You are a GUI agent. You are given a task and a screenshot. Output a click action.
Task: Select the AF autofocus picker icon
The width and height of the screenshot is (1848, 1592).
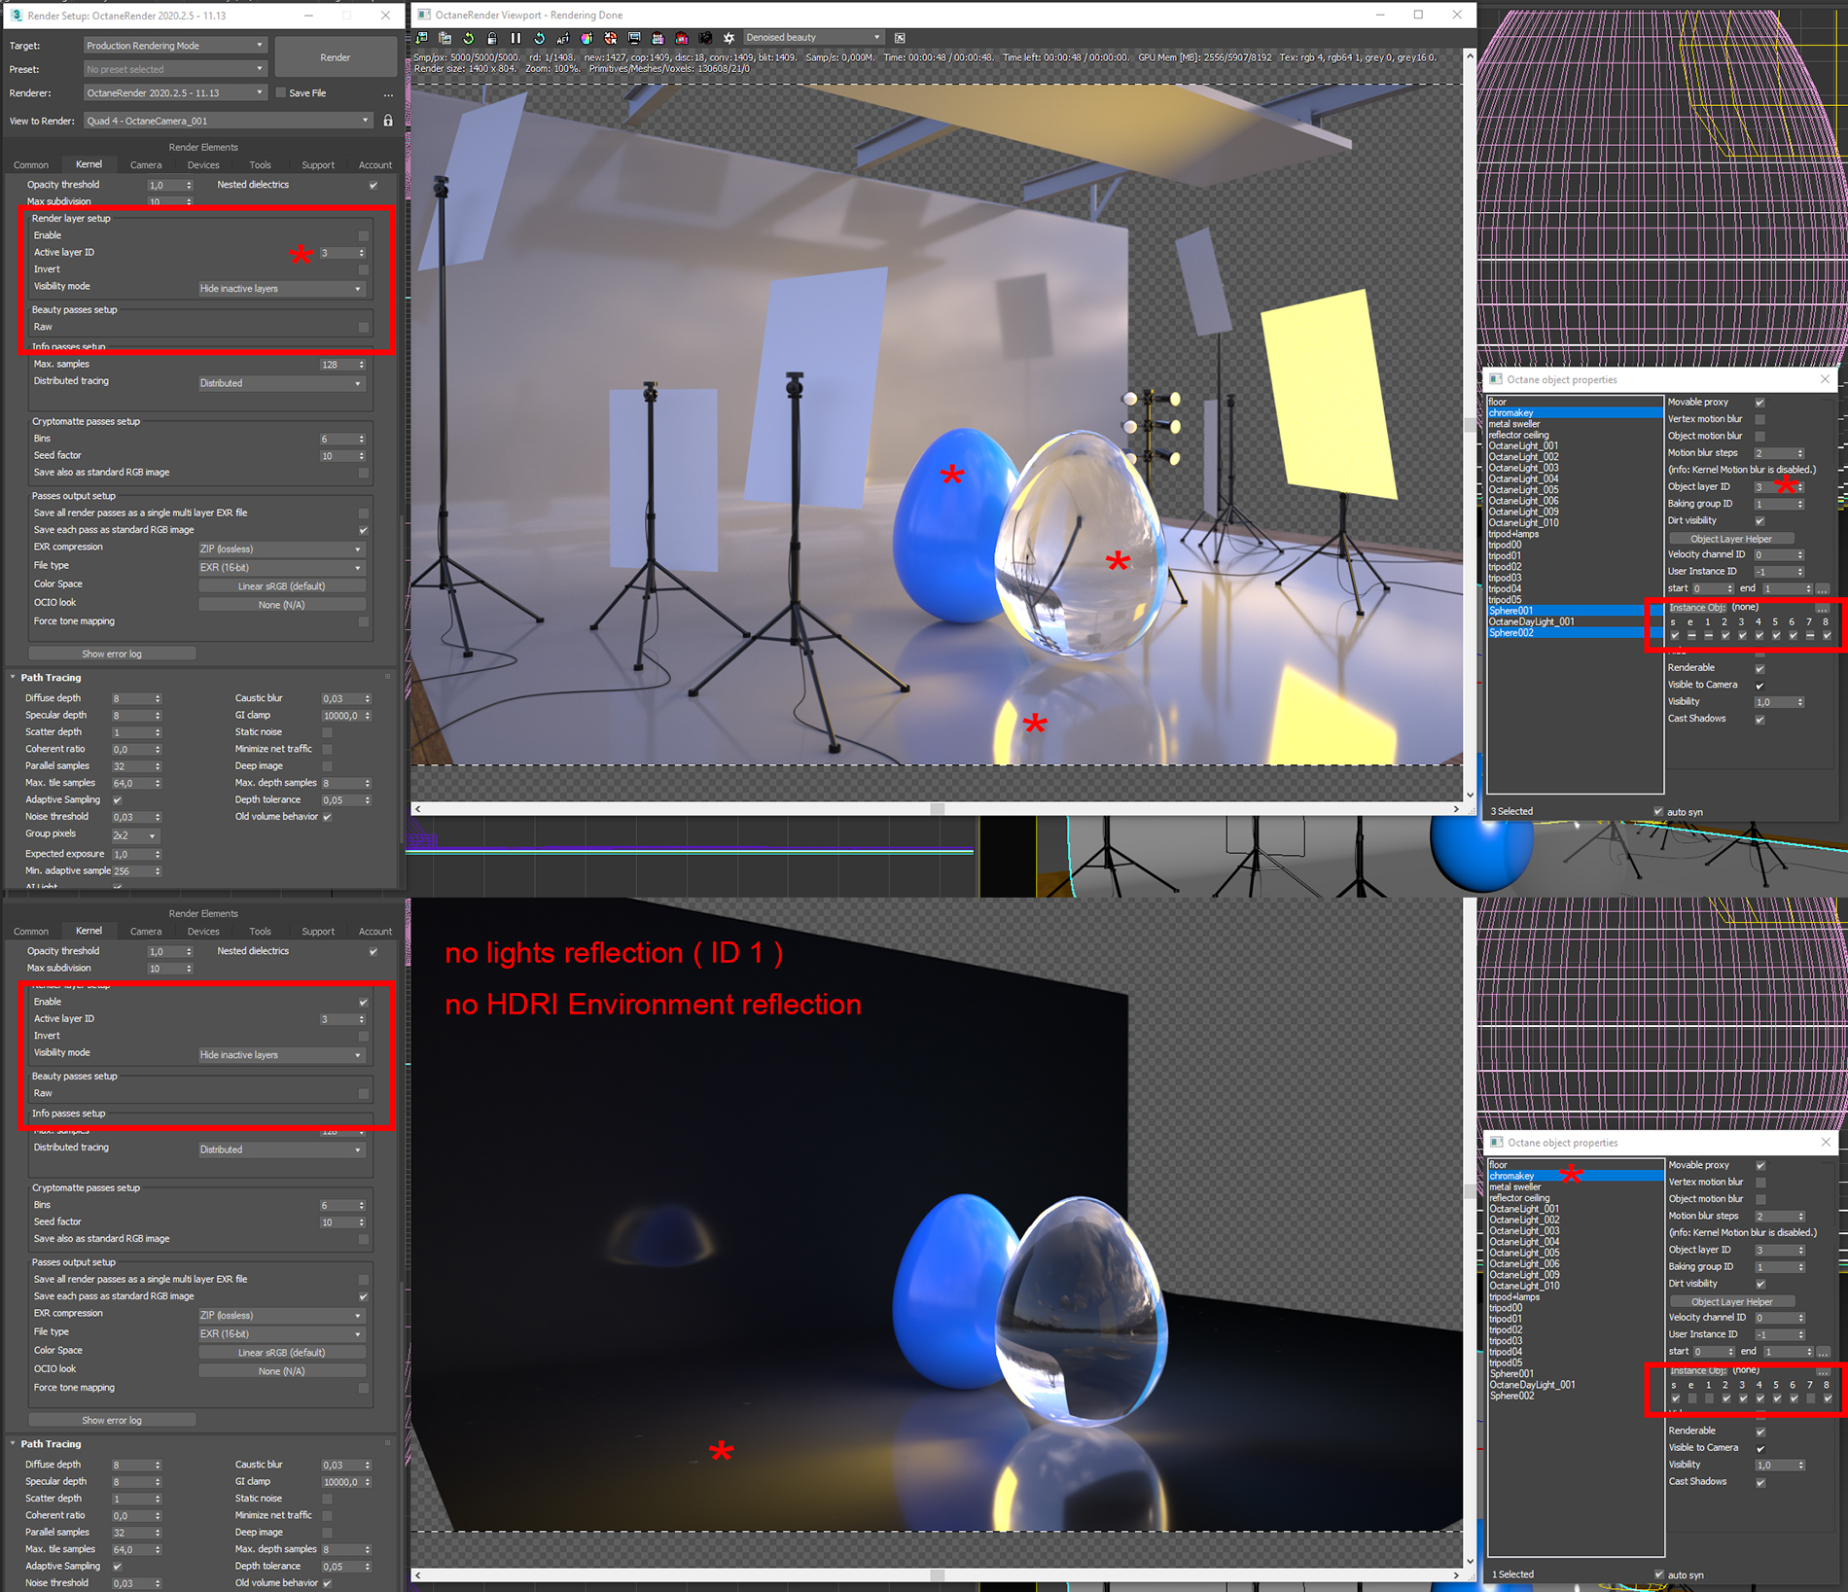click(563, 38)
